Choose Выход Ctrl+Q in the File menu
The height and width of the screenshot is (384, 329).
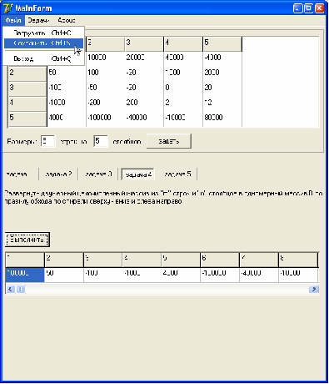click(x=43, y=58)
